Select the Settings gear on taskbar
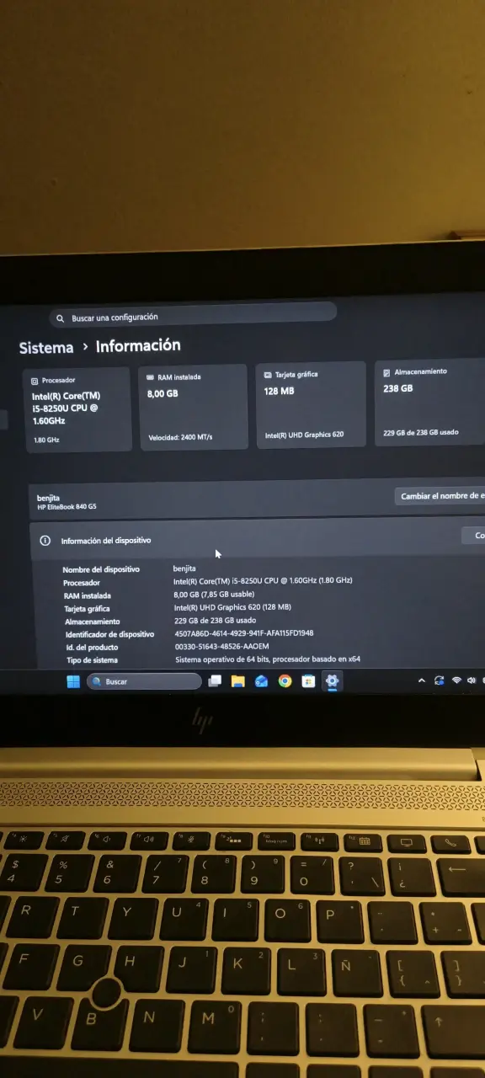The height and width of the screenshot is (1078, 485). click(x=333, y=681)
